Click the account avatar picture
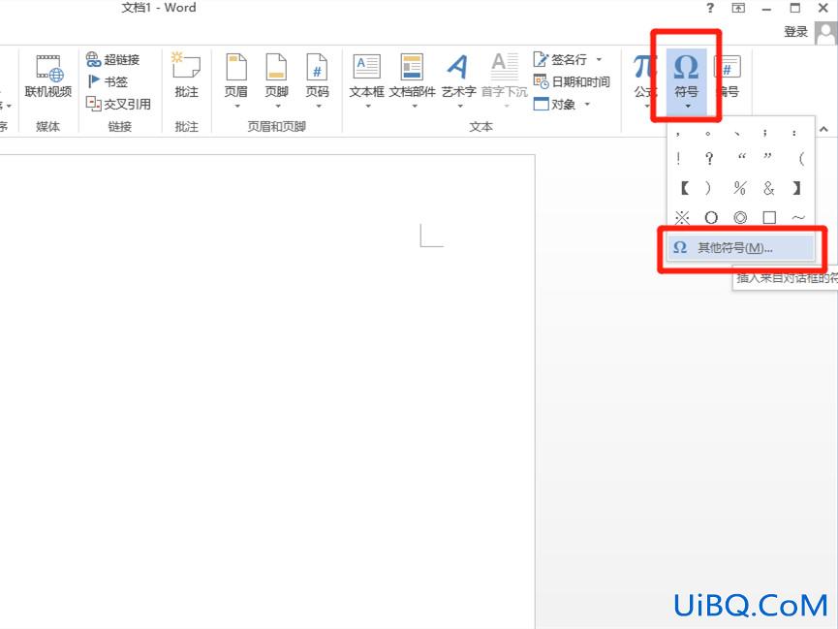838x629 pixels. point(826,33)
